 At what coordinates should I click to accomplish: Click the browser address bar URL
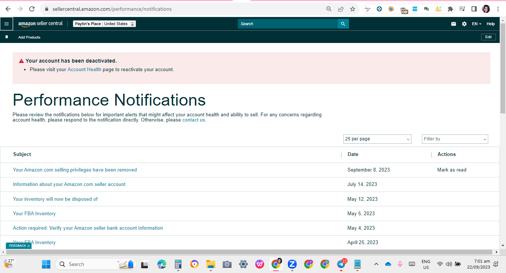coord(112,9)
